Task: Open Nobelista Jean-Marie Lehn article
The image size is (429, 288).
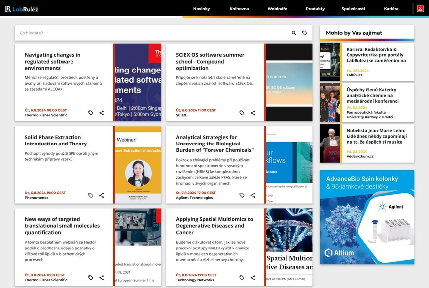Action: tap(376, 136)
